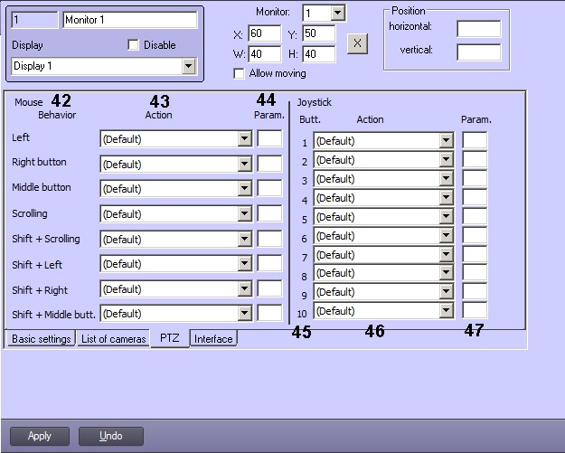Click the Monitor 1 name field
Screen dimensions: 565x453
(129, 20)
